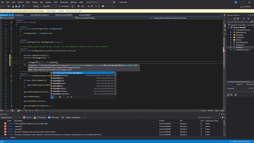Click the first error's red icon in Error List
The width and height of the screenshot is (254, 143).
(5, 124)
